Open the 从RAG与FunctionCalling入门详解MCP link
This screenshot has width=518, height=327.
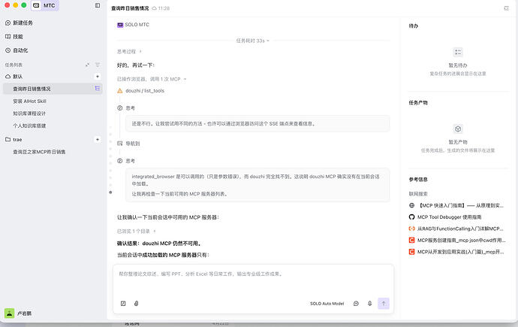pos(460,229)
